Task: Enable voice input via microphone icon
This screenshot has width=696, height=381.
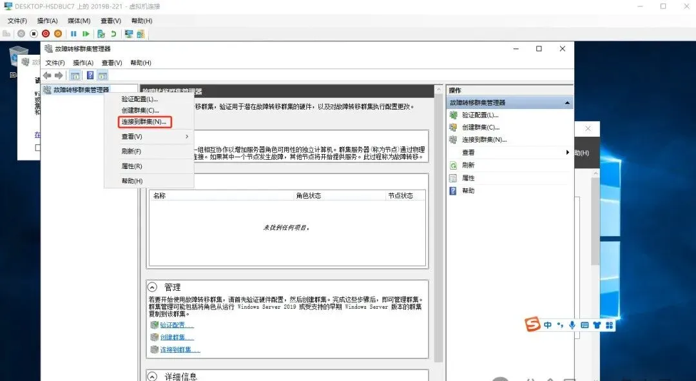Action: point(572,325)
